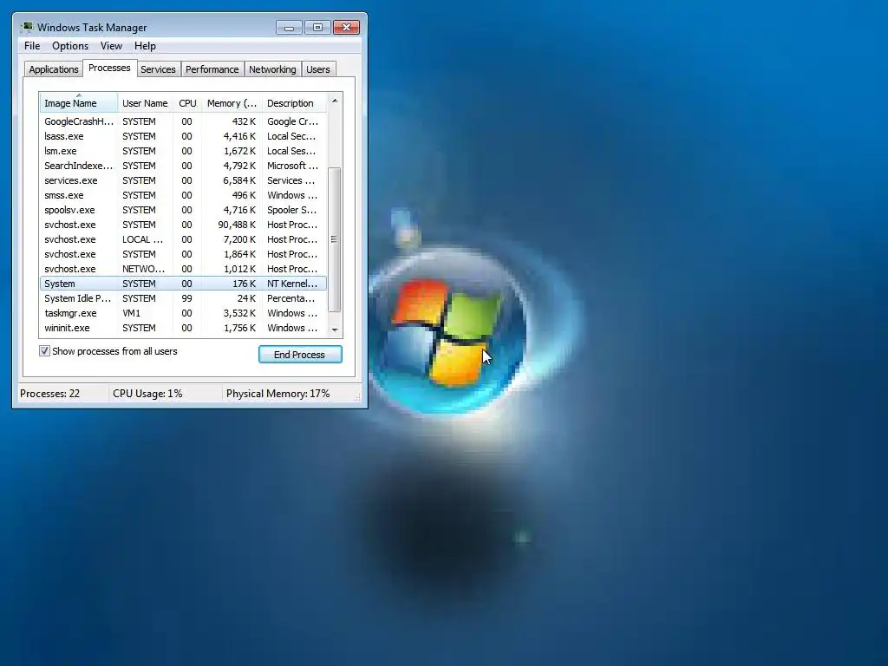Screen dimensions: 888x666
Task: Maximize the Windows Task Manager window
Action: [x=317, y=27]
